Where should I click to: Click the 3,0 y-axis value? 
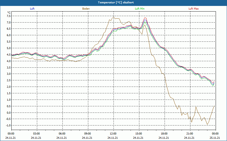click(9, 74)
